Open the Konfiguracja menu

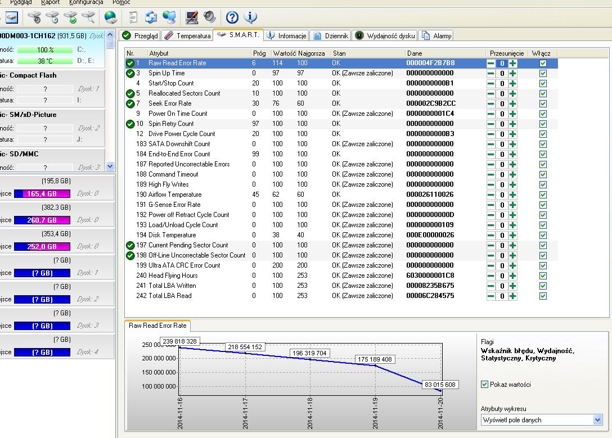pos(86,2)
